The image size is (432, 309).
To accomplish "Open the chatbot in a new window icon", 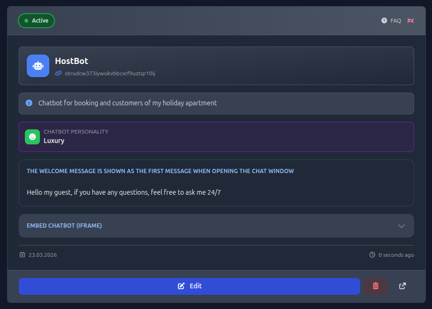I will [402, 286].
